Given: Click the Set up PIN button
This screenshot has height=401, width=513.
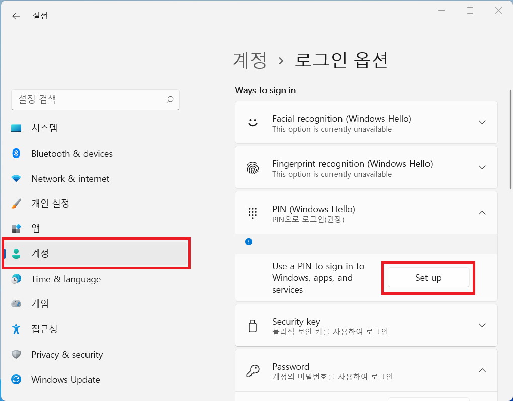Looking at the screenshot, I should coord(429,278).
